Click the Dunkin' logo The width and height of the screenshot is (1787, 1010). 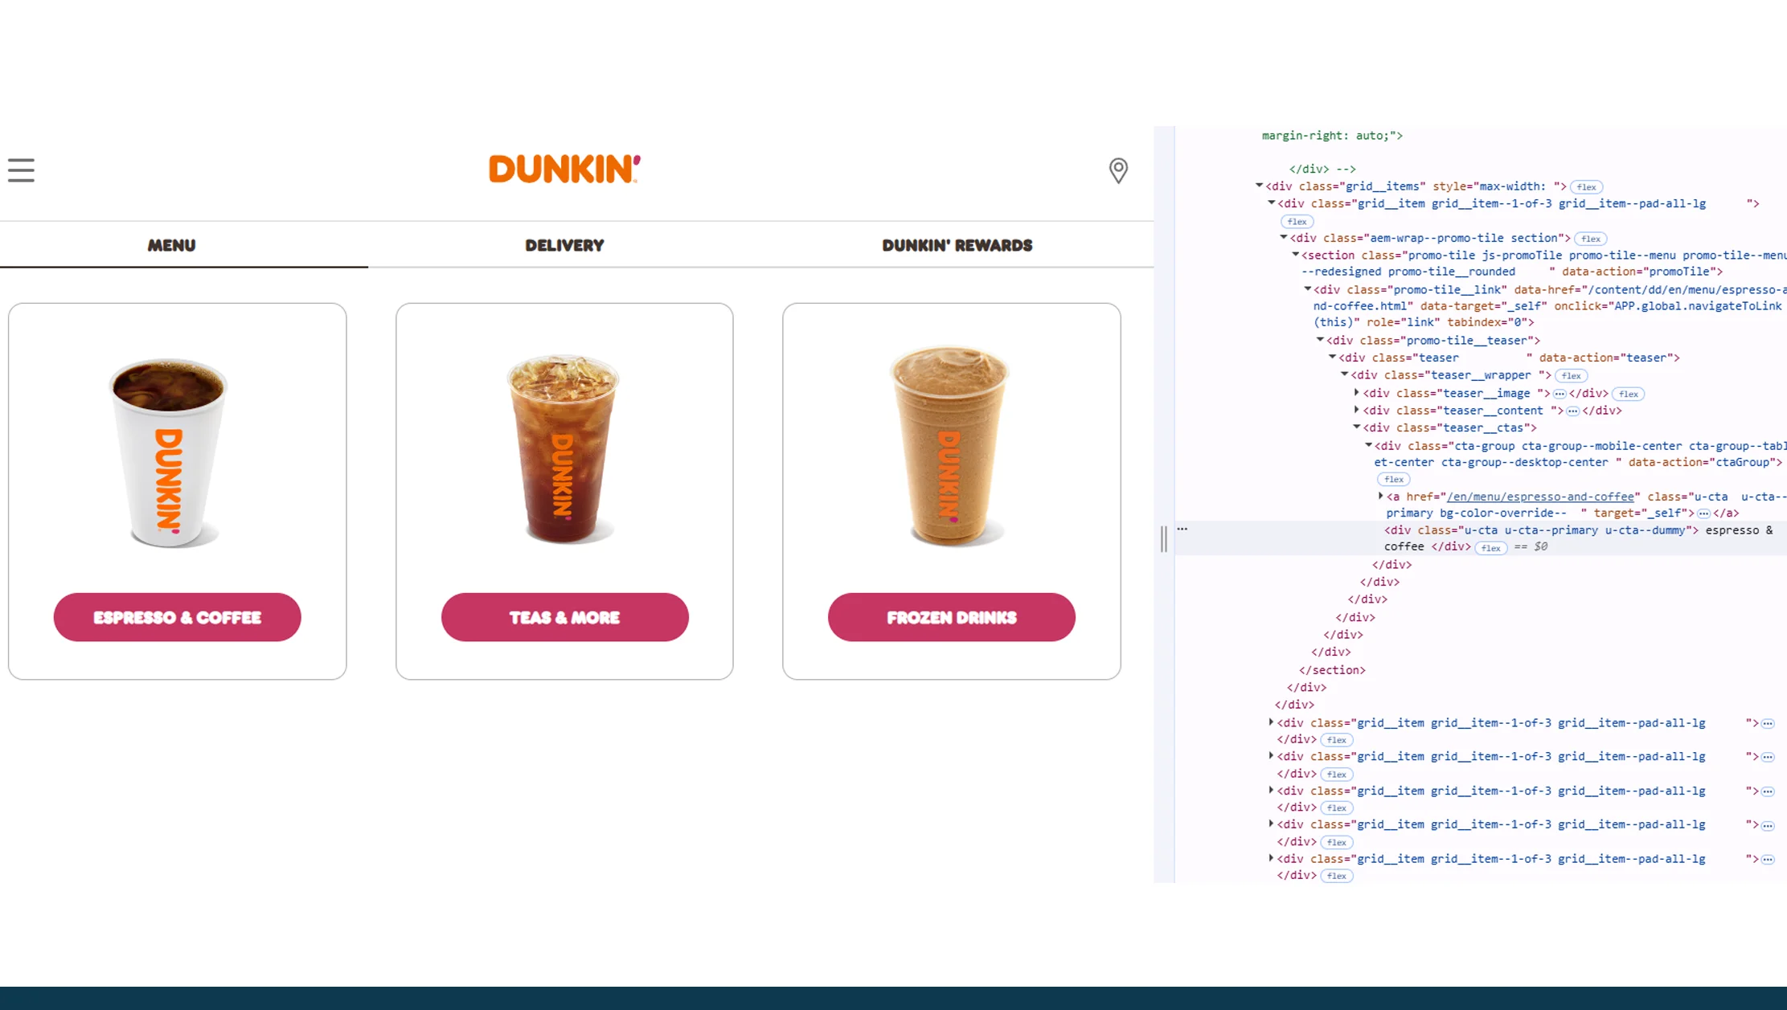[x=564, y=169]
